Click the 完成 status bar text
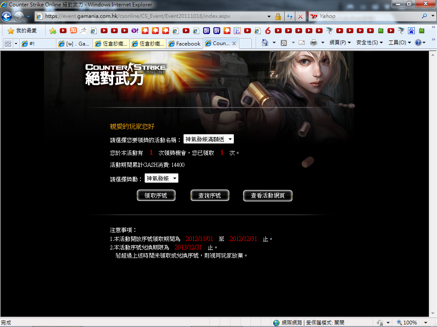437x327 pixels. coord(6,323)
